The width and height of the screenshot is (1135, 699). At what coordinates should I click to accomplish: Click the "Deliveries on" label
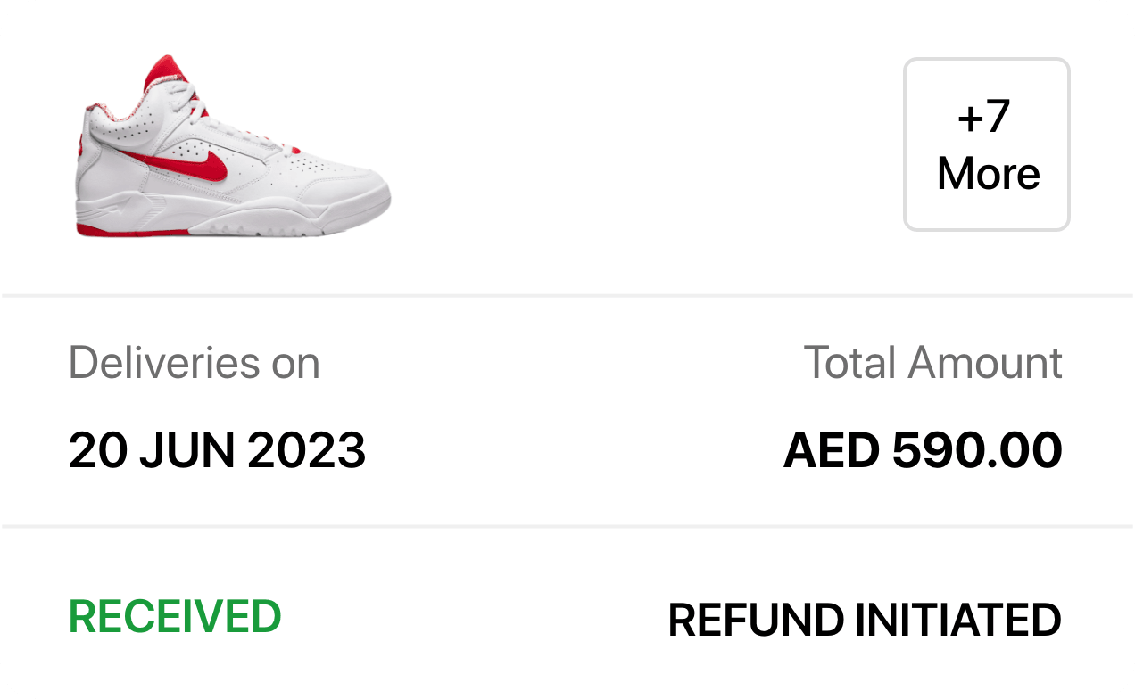[x=194, y=363]
